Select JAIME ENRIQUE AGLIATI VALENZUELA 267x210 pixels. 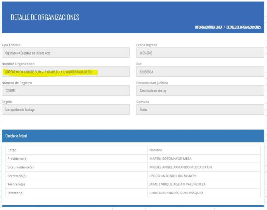coord(178,184)
